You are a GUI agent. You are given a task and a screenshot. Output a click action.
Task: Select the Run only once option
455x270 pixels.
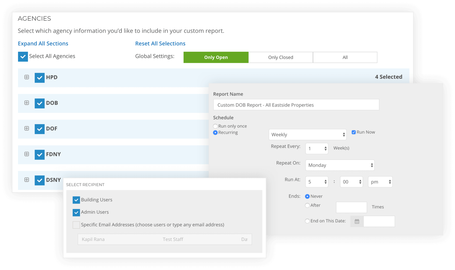click(215, 126)
